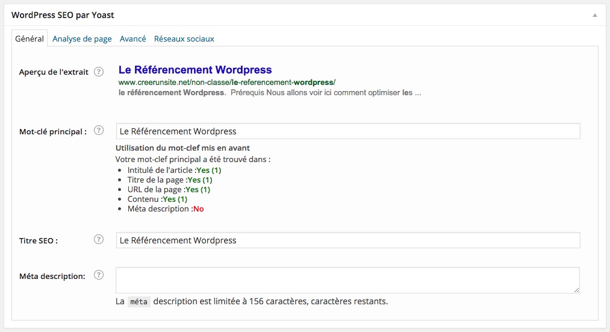This screenshot has width=610, height=332.
Task: Click text Votre mot-clef principal a été trouvé dans
Action: [193, 159]
